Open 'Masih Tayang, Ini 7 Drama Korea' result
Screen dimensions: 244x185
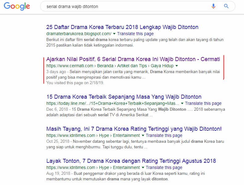[134, 129]
